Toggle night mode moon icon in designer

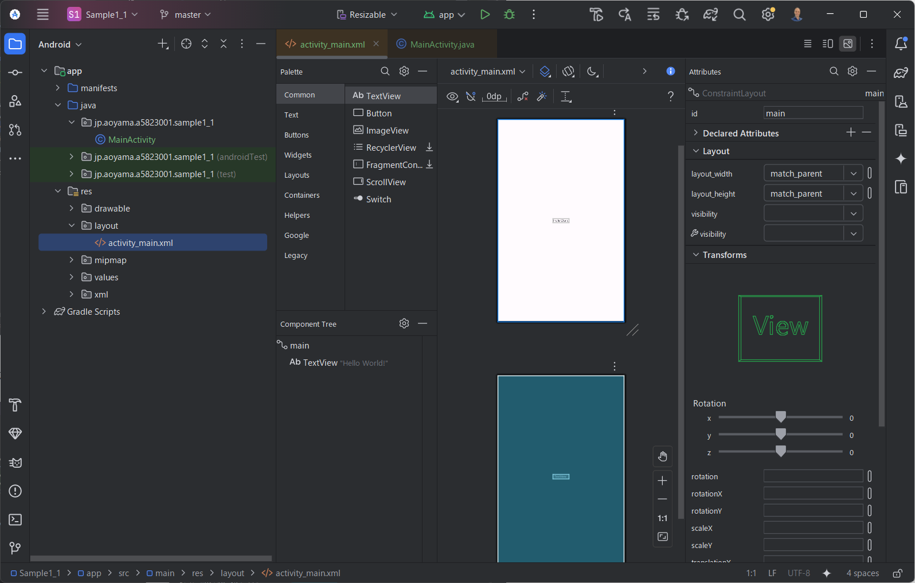[x=592, y=71]
